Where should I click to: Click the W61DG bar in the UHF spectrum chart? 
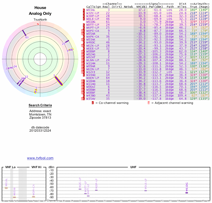tap(187, 193)
